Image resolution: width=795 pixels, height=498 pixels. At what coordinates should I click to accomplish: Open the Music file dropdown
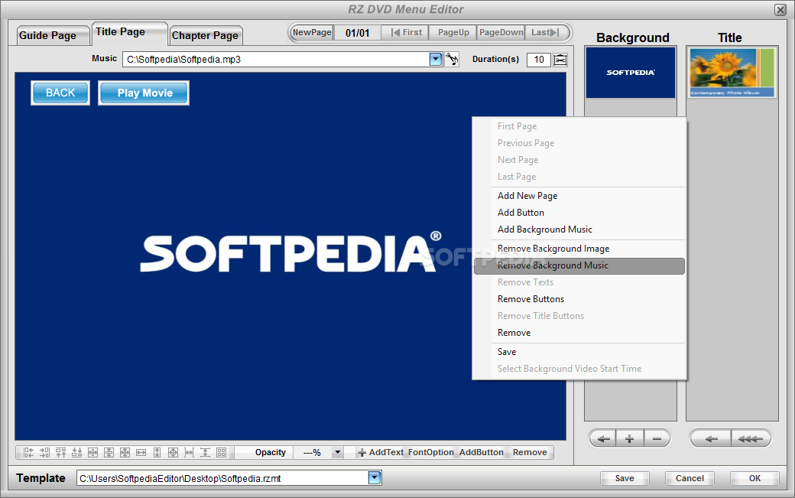pyautogui.click(x=436, y=60)
